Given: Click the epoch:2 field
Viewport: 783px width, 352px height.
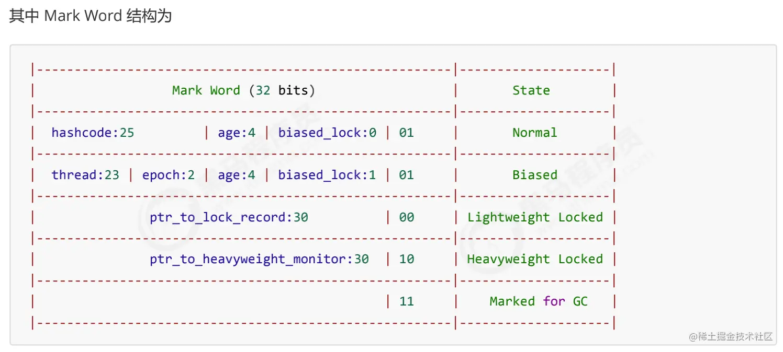Looking at the screenshot, I should pos(168,175).
